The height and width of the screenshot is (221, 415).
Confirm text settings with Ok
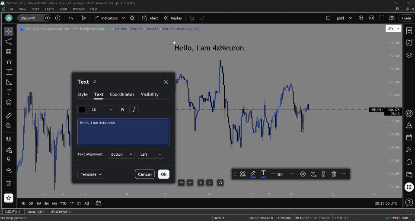coord(163,174)
